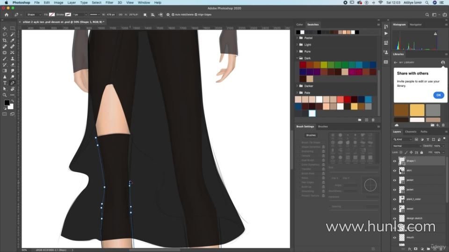Toggle the Auto Add/Delete checkbox

coord(174,15)
